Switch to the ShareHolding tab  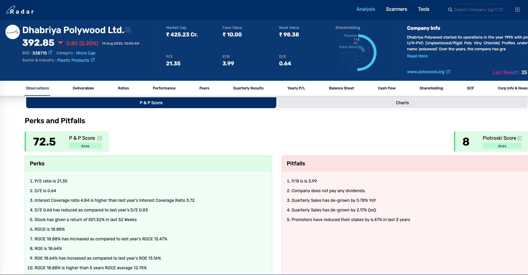431,88
